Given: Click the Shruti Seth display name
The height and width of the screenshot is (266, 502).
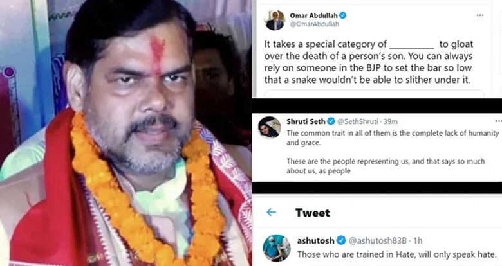Looking at the screenshot, I should (306, 121).
